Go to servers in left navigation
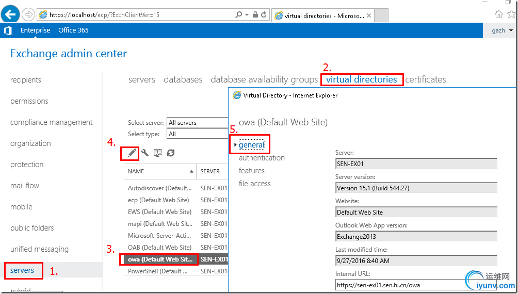This screenshot has width=518, height=294. pos(22,270)
